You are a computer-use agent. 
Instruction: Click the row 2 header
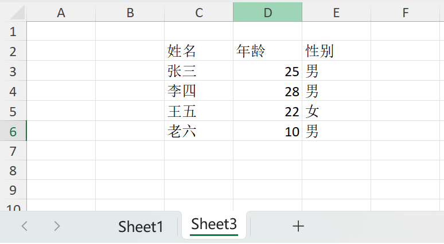[x=13, y=51]
